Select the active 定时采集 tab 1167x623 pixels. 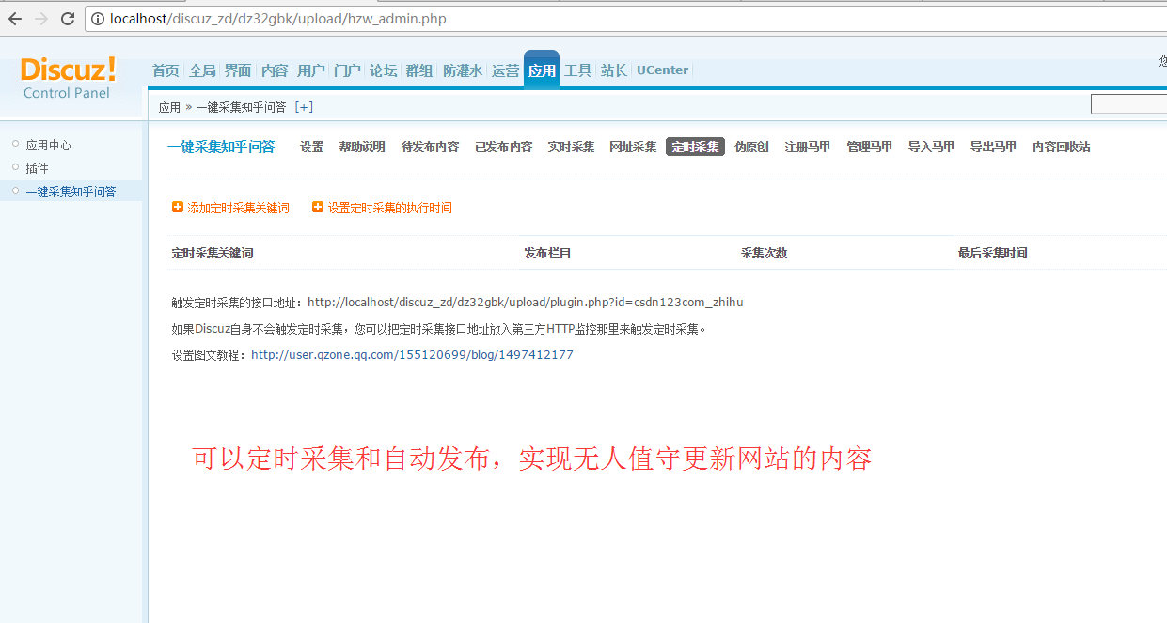695,147
